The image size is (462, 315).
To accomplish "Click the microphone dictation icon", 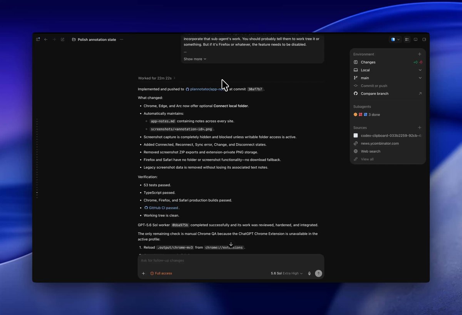I will coord(309,273).
